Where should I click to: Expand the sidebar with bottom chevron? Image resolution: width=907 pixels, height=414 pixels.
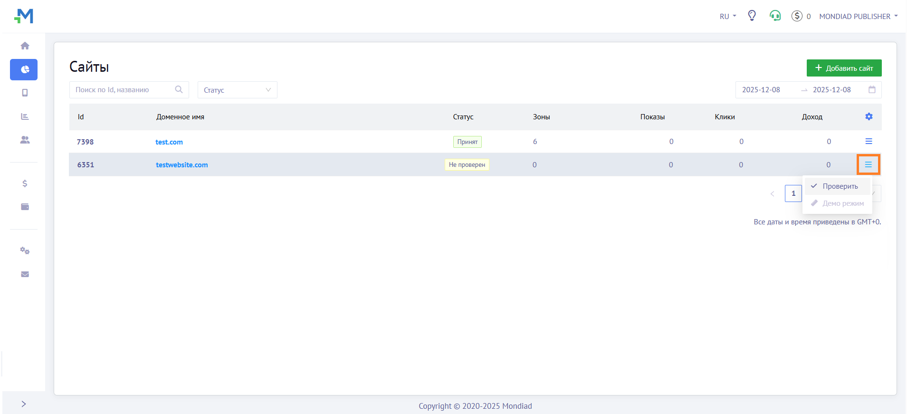24,404
